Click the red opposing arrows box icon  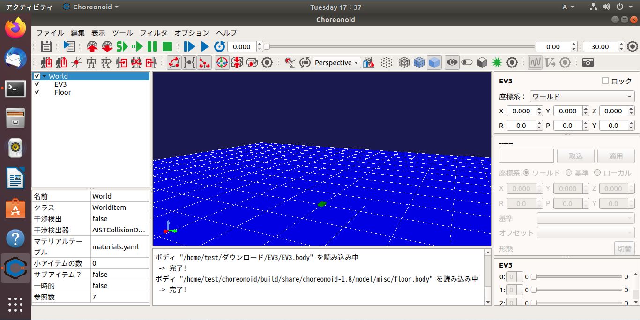click(x=237, y=62)
